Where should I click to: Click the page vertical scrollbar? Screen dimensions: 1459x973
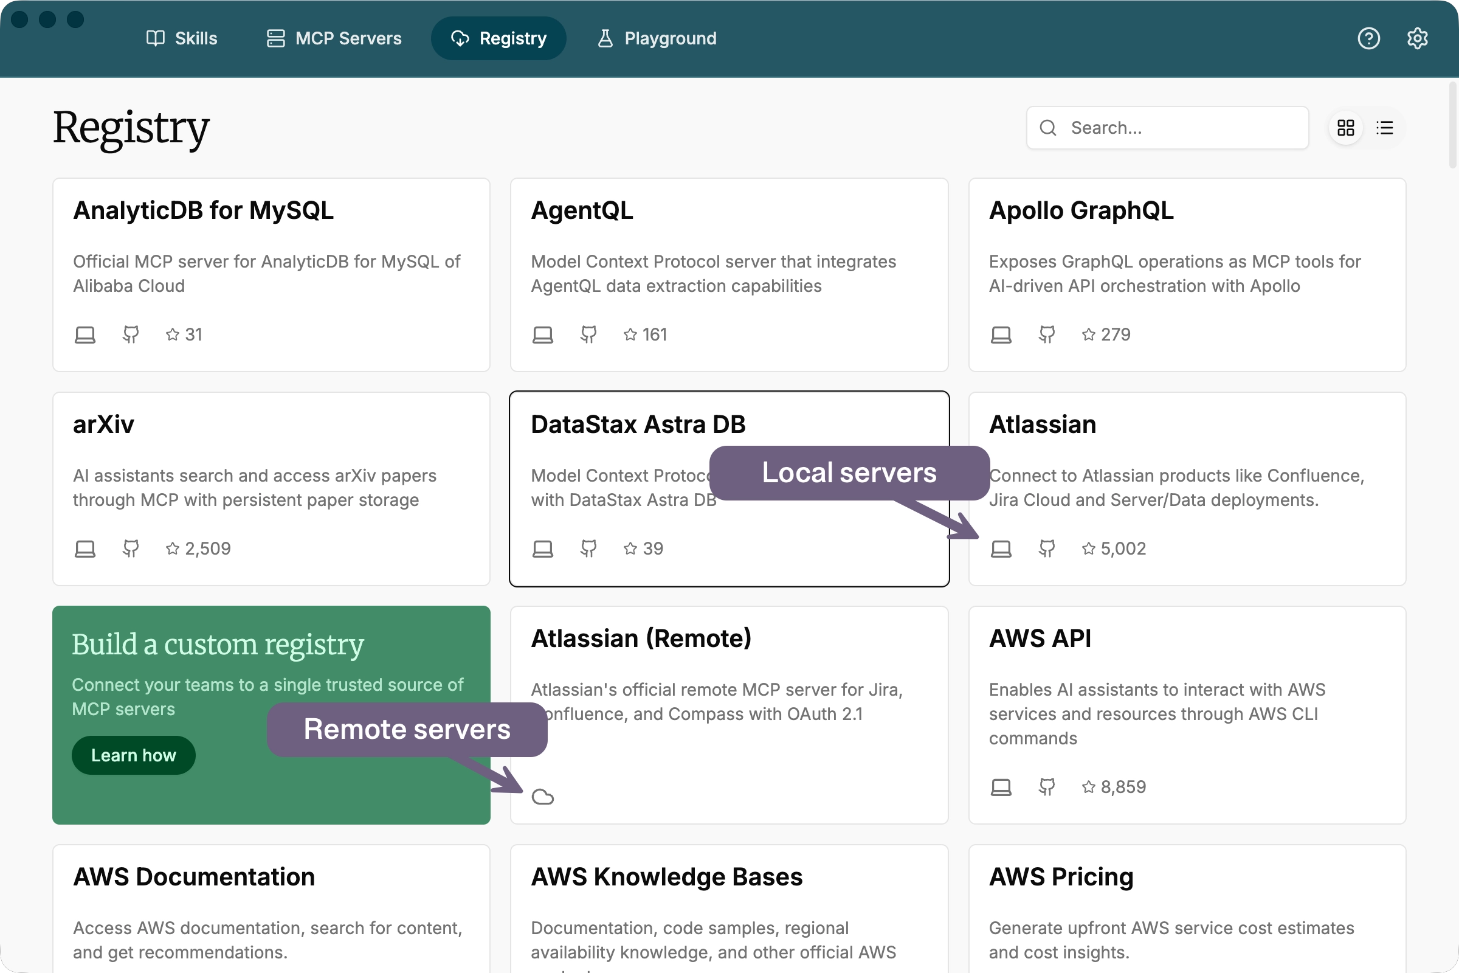[1452, 126]
